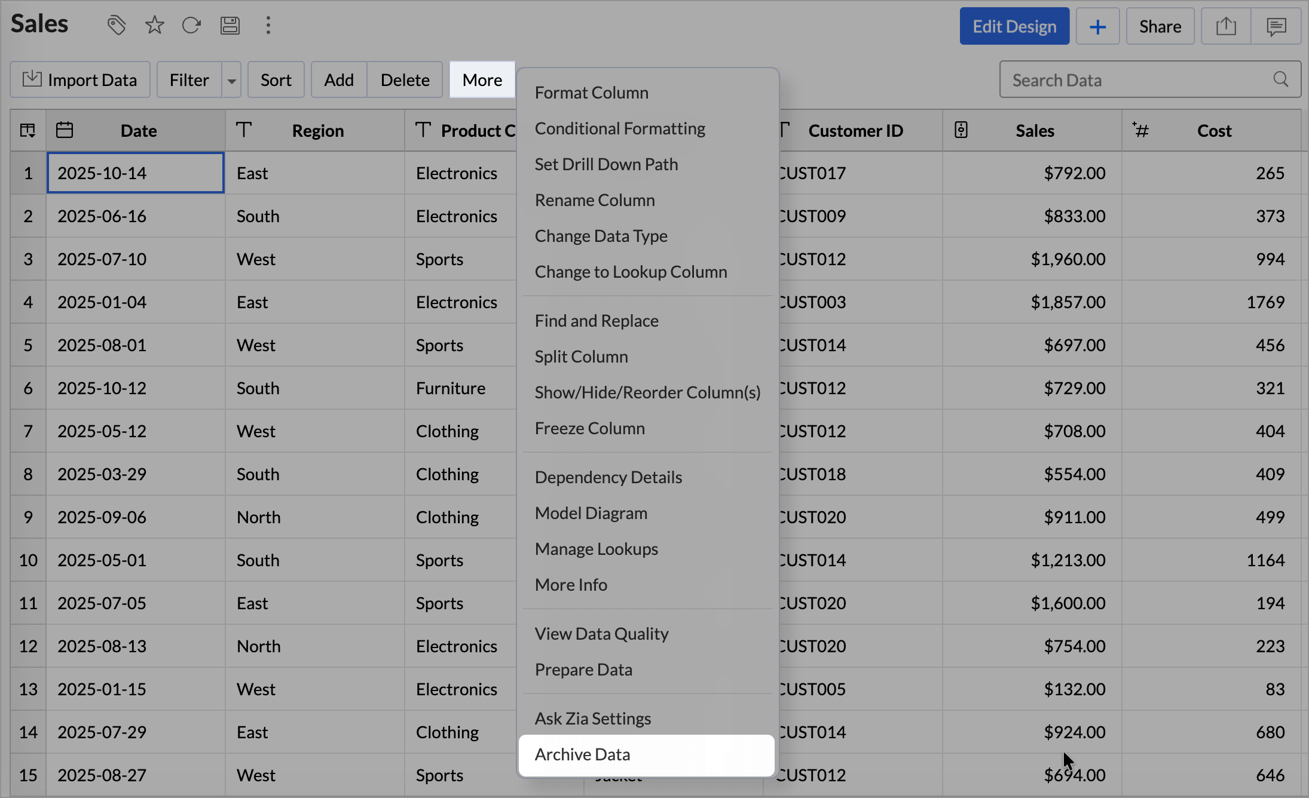Click the refresh icon in the title bar
This screenshot has height=798, width=1309.
191,25
